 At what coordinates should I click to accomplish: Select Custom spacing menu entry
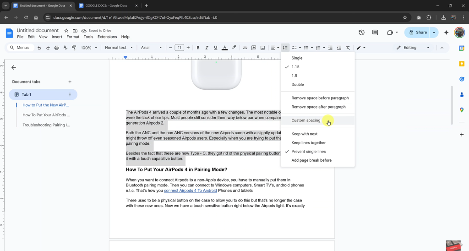pyautogui.click(x=305, y=120)
